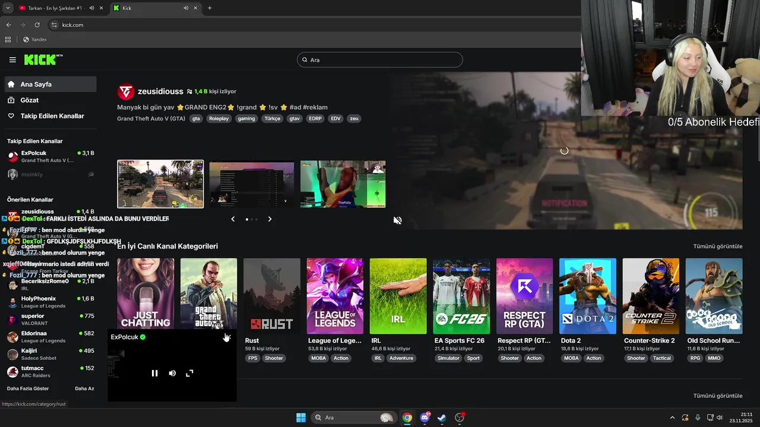Select Tactical tag under Counter-Strike 2
Screen dimensions: 760x427
[x=662, y=358]
